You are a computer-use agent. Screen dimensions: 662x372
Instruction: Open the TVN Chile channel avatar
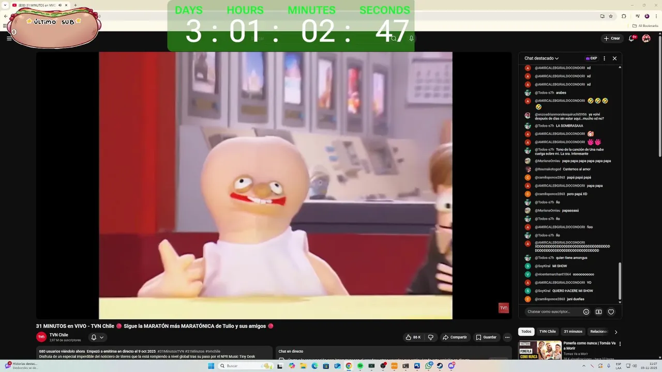[41, 337]
